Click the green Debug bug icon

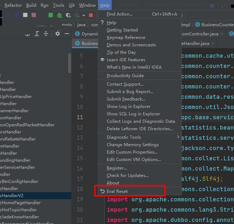[59, 15]
